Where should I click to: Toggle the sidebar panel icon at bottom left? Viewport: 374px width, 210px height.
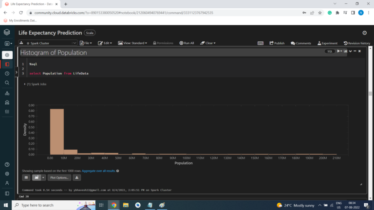coord(7,193)
